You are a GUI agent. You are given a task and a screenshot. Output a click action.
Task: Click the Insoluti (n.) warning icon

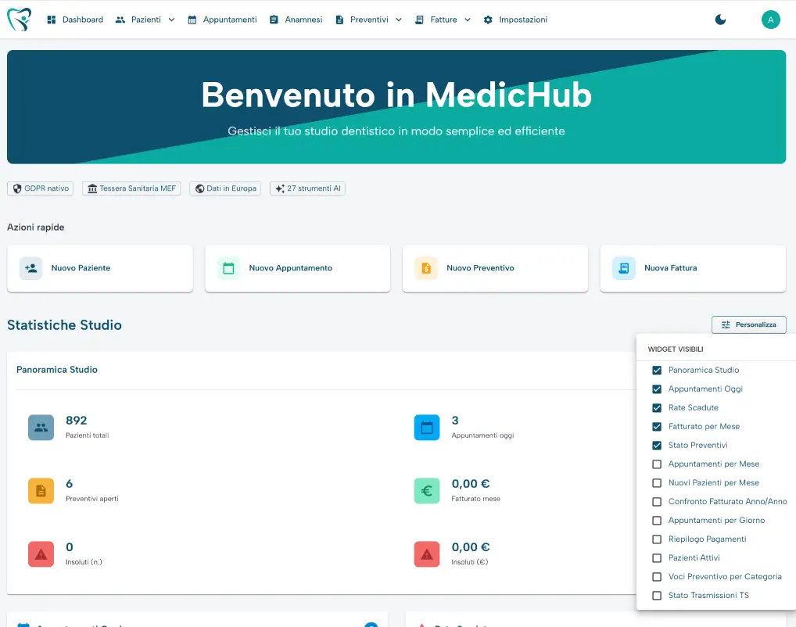click(41, 554)
